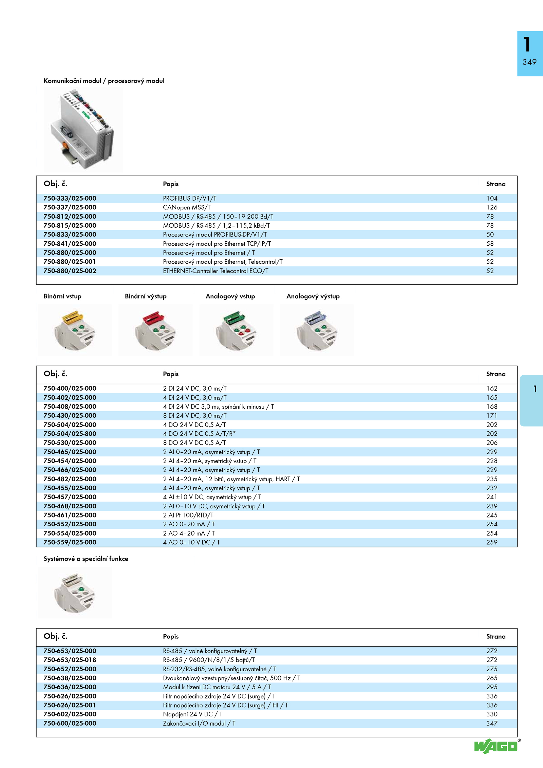Click Procesorový modul PROFIBUS-DP/V1/T description
The image size is (543, 768).
(x=215, y=235)
